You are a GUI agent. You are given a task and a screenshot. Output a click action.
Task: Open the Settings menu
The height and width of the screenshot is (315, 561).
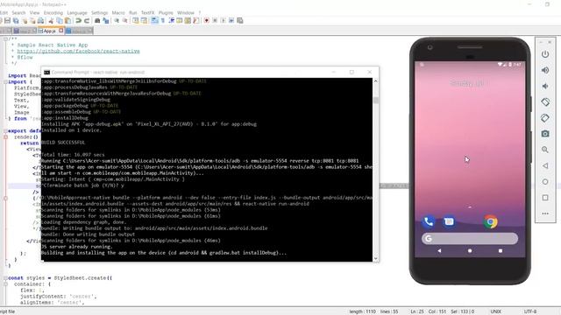point(99,13)
